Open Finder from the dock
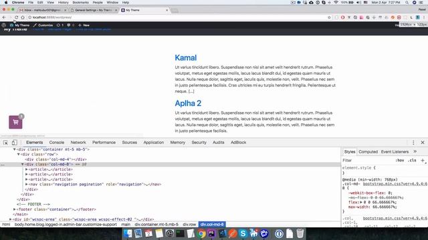Viewport: 428px width, 240px height. pos(128,233)
